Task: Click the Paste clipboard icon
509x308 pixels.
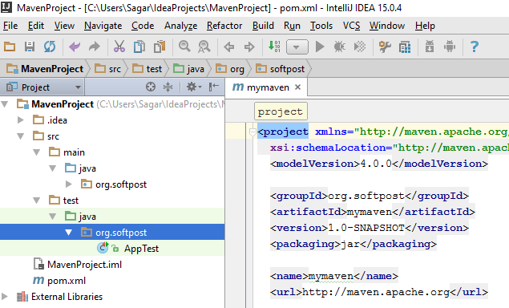Action: click(x=160, y=47)
